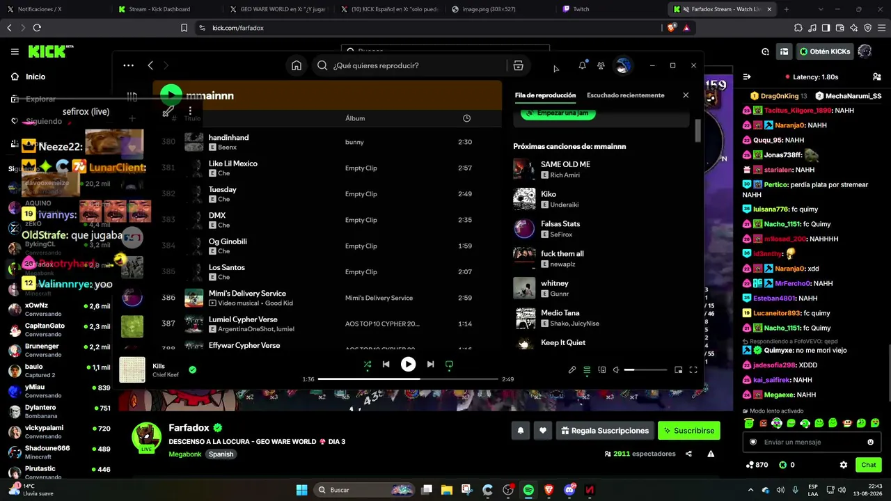
Task: Sort by duration clock column
Action: [x=466, y=118]
